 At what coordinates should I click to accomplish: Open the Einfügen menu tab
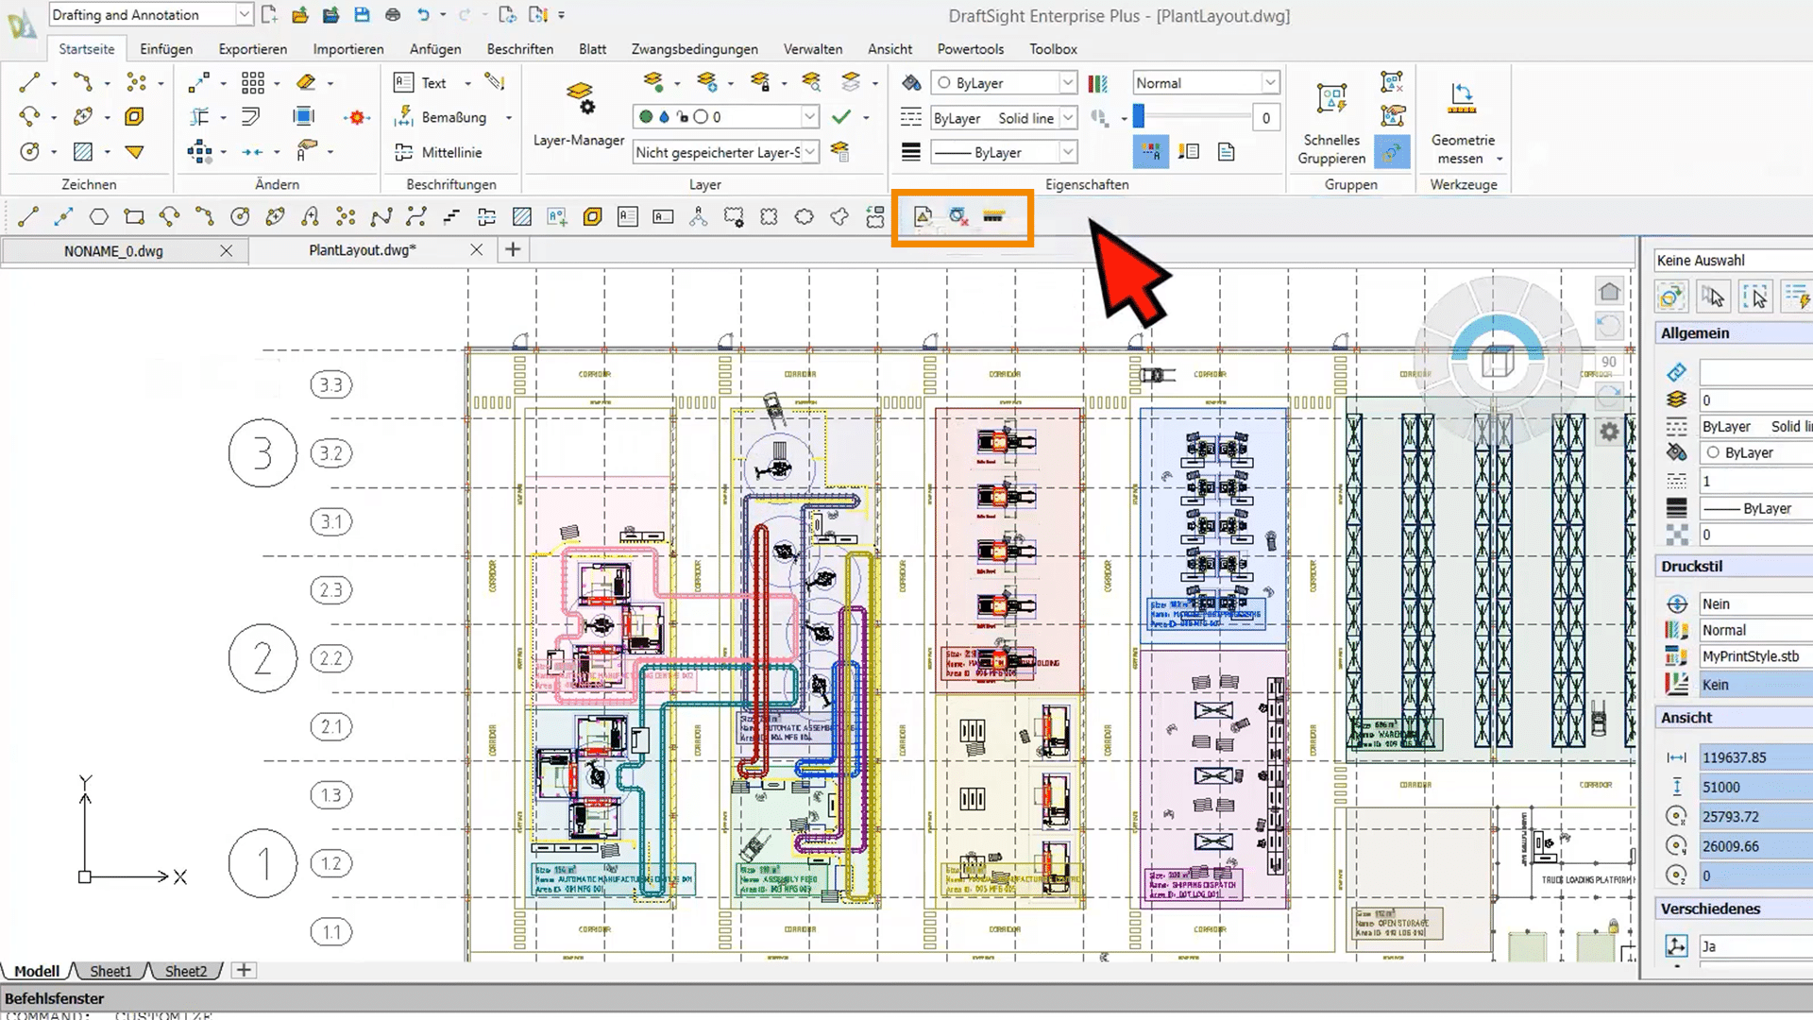click(x=165, y=48)
